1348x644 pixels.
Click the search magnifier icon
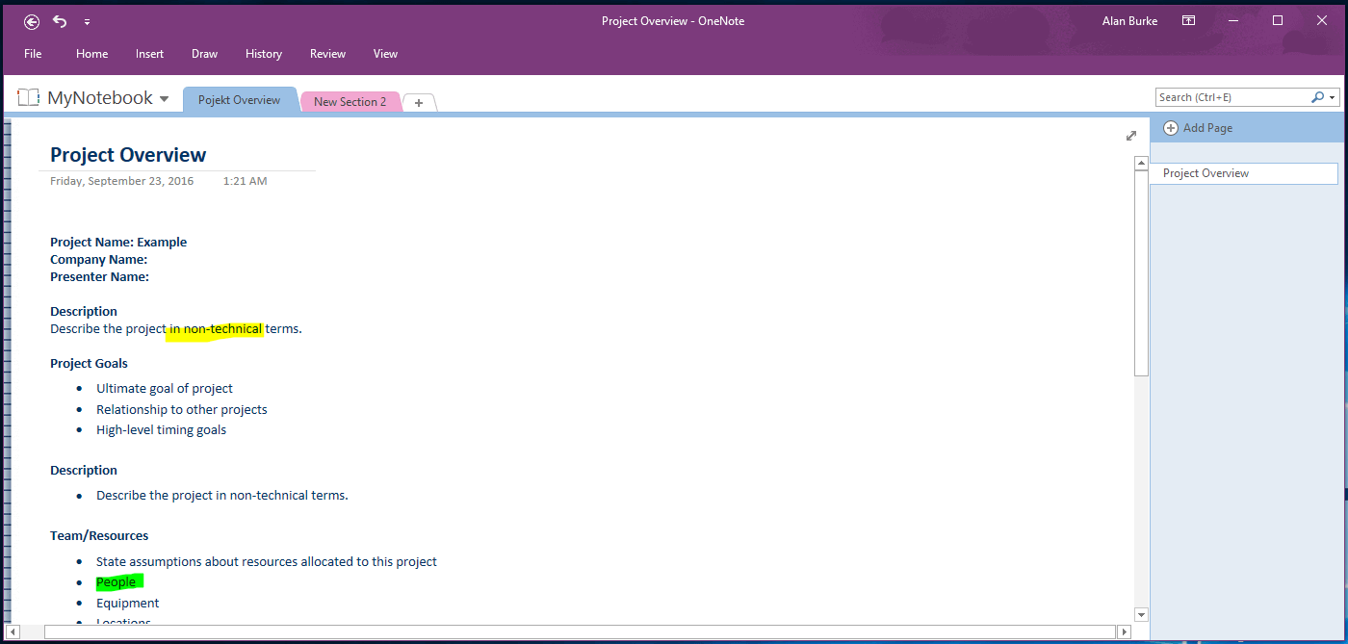1316,96
